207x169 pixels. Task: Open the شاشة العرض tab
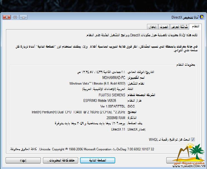(x=179, y=27)
